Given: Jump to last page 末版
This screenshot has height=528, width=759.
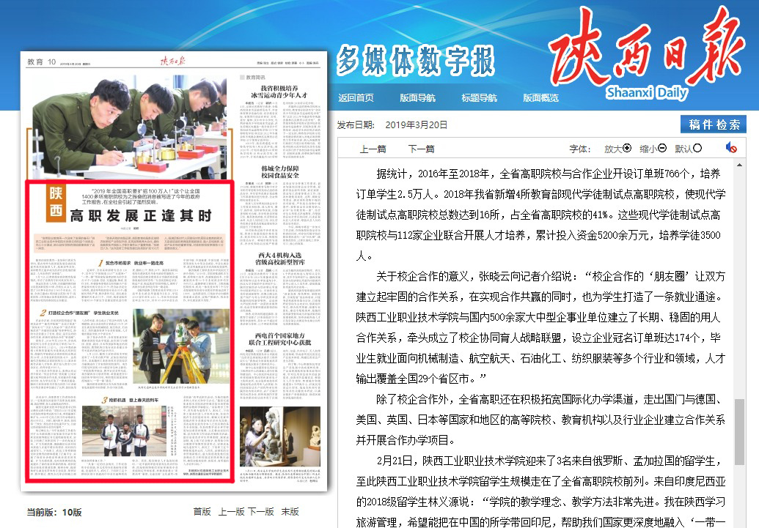Looking at the screenshot, I should (290, 511).
